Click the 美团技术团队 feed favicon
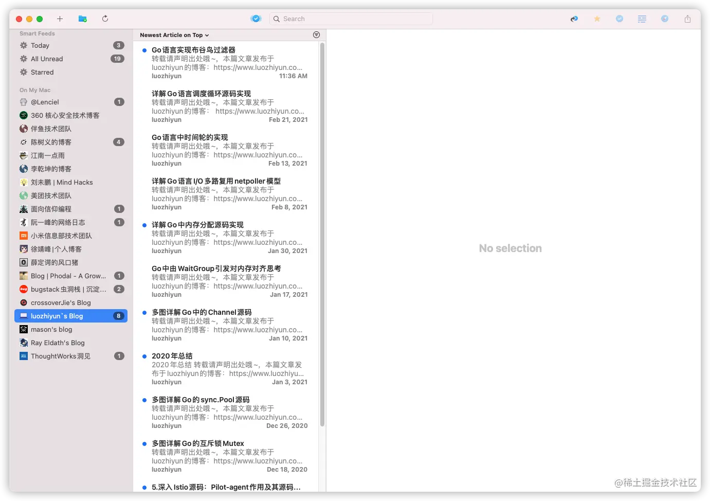Image resolution: width=710 pixels, height=501 pixels. pyautogui.click(x=24, y=195)
